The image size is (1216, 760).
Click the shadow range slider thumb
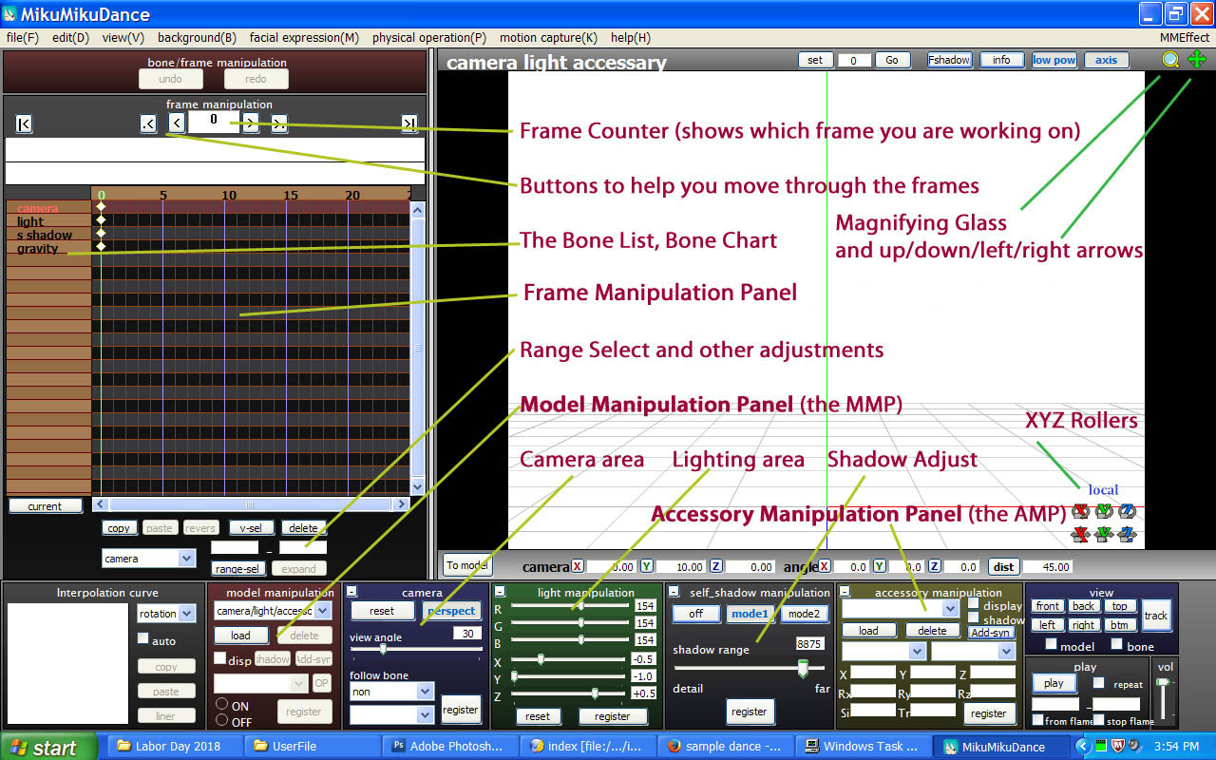[x=803, y=669]
